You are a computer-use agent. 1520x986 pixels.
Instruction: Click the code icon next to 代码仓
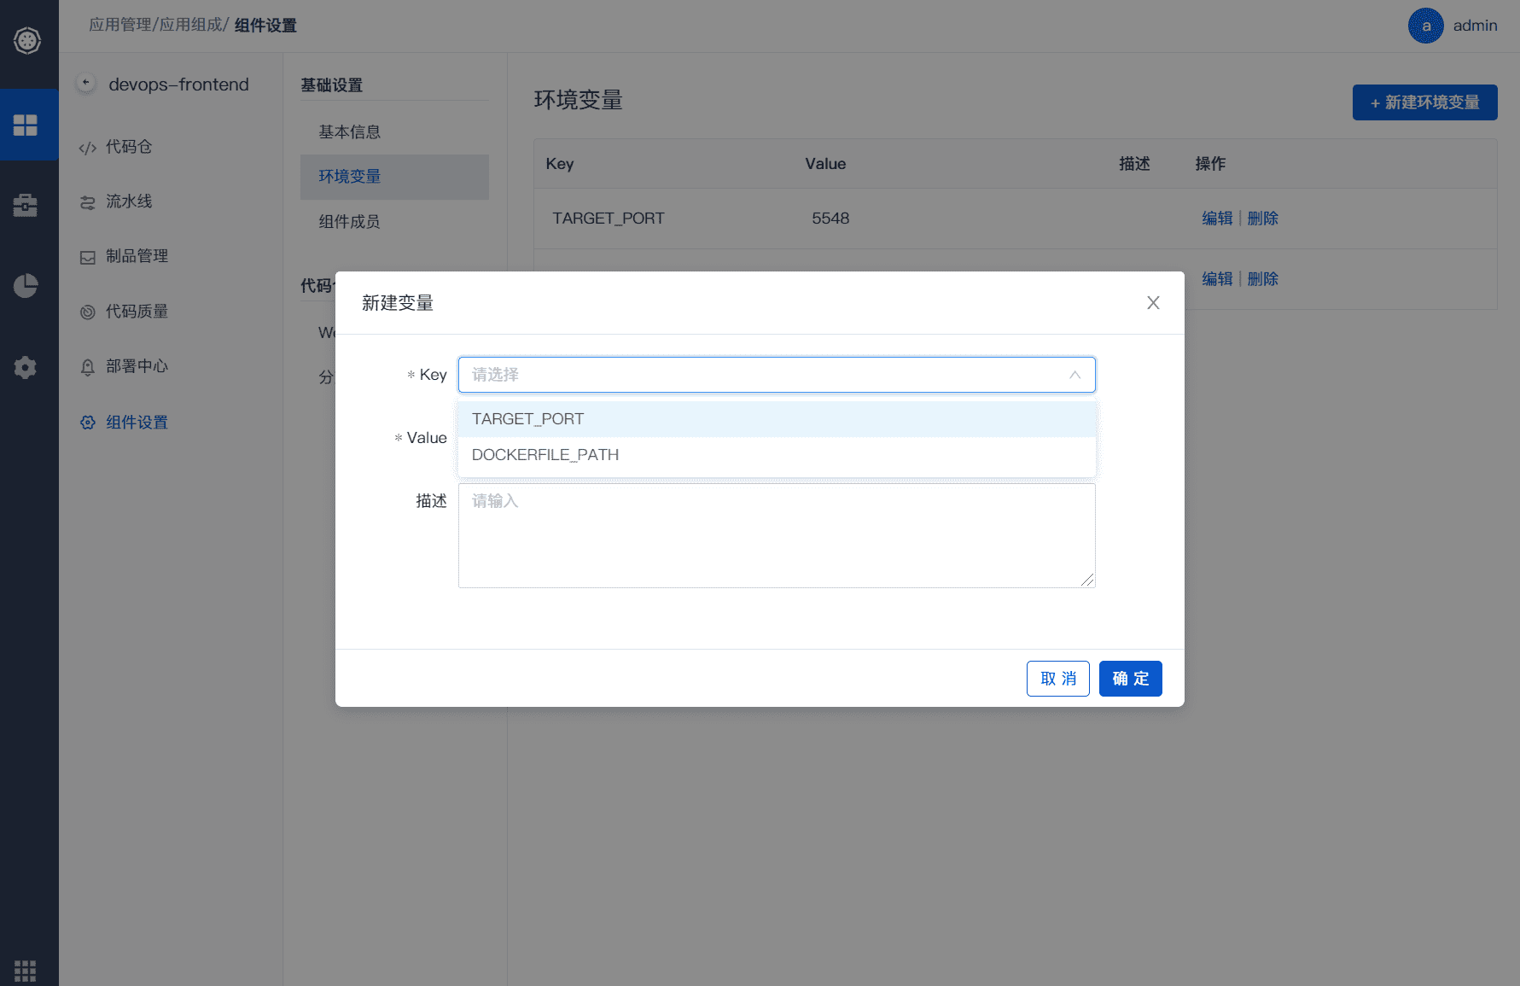tap(87, 148)
